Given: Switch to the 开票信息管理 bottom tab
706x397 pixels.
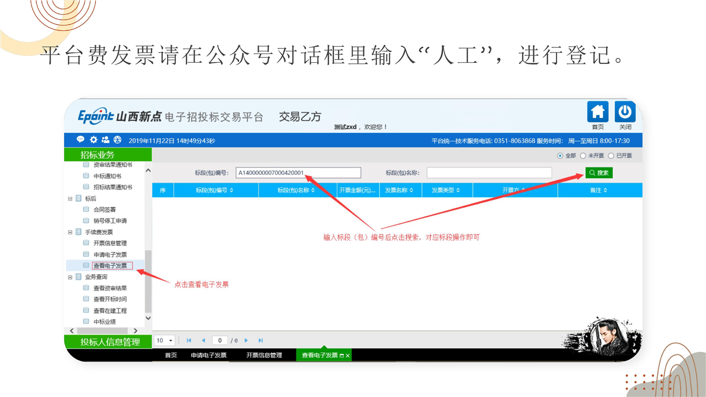Looking at the screenshot, I should pyautogui.click(x=264, y=356).
